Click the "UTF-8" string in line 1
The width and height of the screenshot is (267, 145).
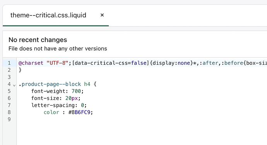(x=57, y=63)
